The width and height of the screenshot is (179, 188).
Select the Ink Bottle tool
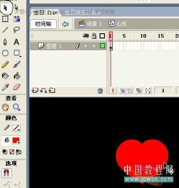(x=5, y=76)
